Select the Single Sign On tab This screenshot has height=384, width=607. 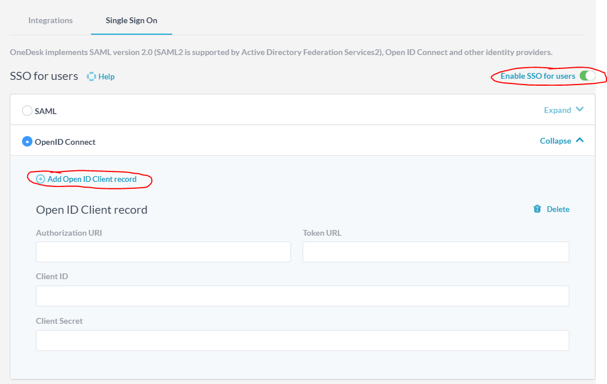pyautogui.click(x=131, y=20)
